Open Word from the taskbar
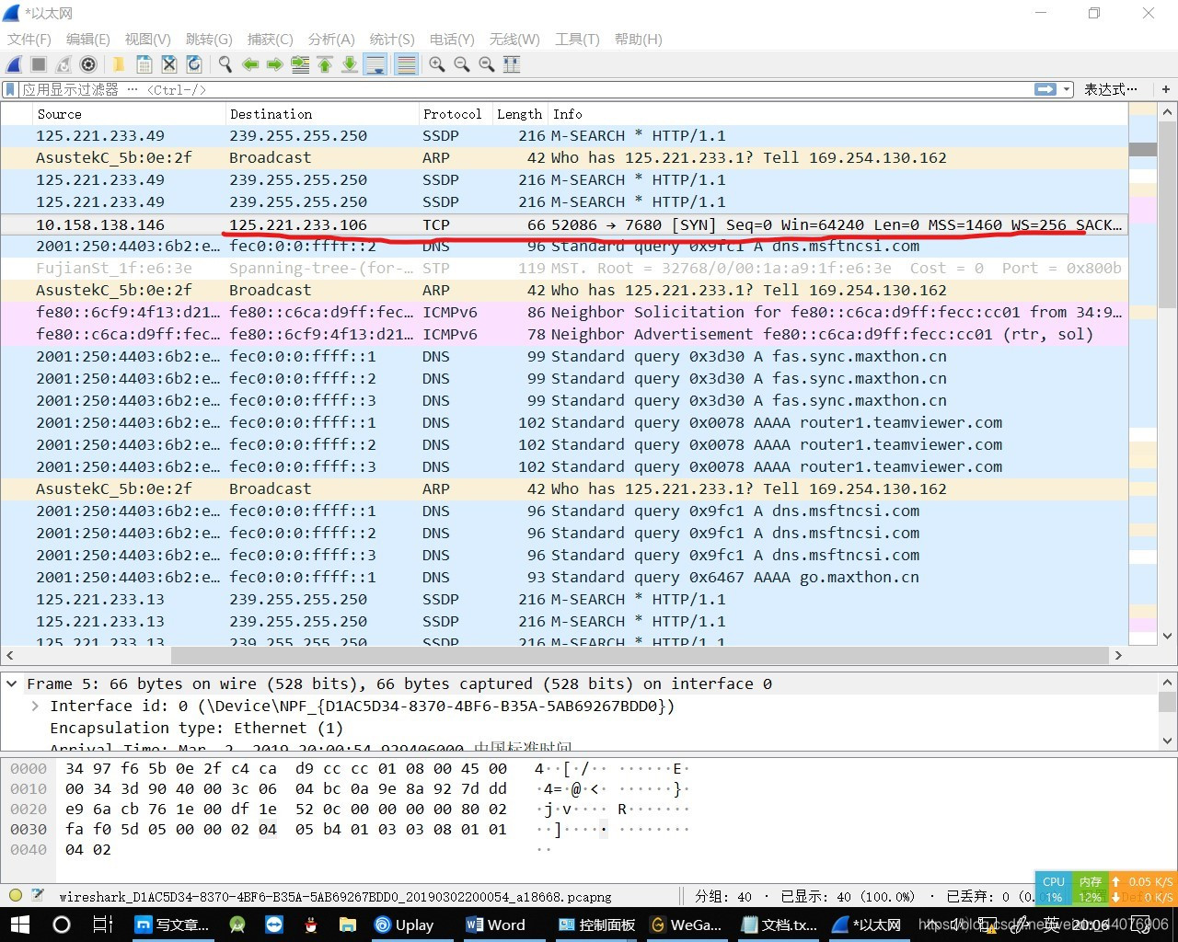 496,925
